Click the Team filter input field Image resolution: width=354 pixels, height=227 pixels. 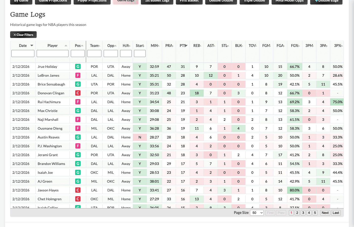[x=94, y=53]
